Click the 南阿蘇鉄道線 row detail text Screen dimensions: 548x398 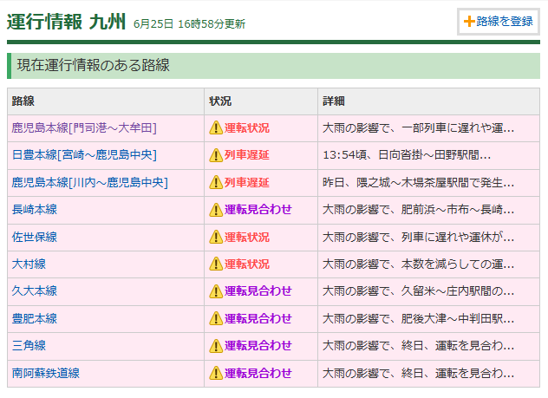418,374
